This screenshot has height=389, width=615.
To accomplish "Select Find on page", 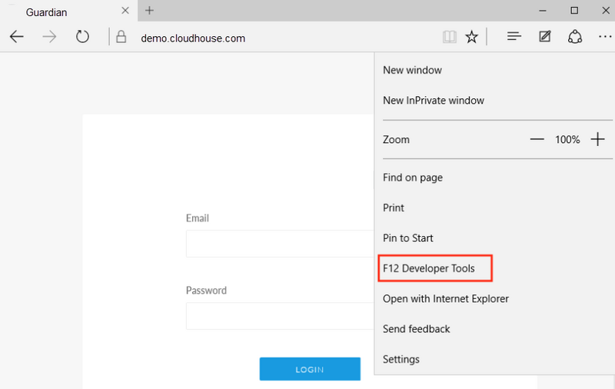I will pos(413,178).
